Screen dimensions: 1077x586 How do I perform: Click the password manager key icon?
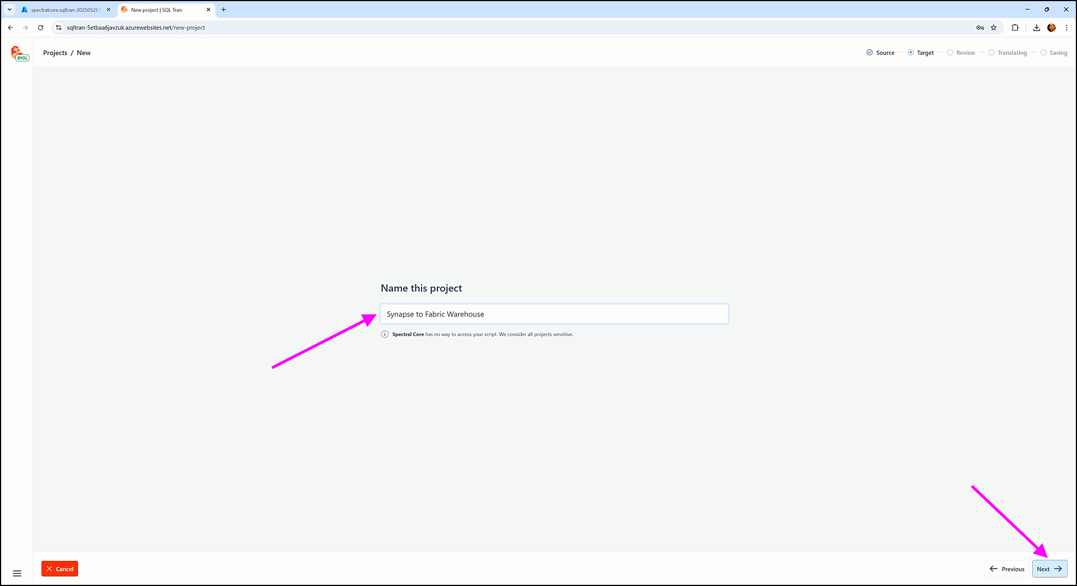click(x=980, y=27)
